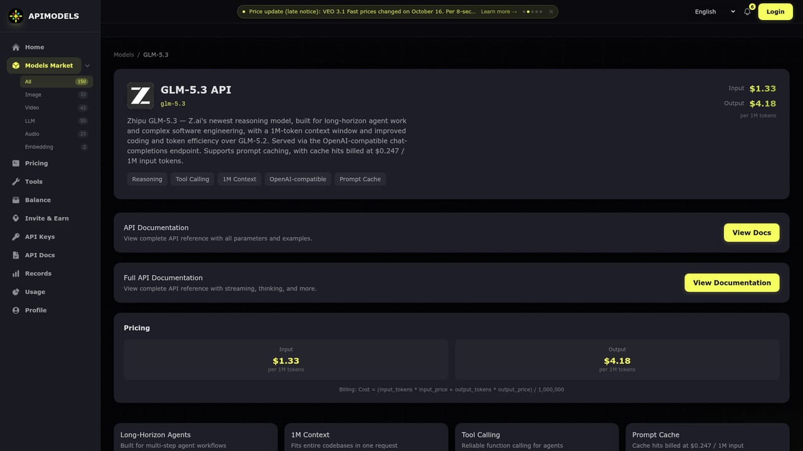Go to Home via house icon

pyautogui.click(x=16, y=47)
